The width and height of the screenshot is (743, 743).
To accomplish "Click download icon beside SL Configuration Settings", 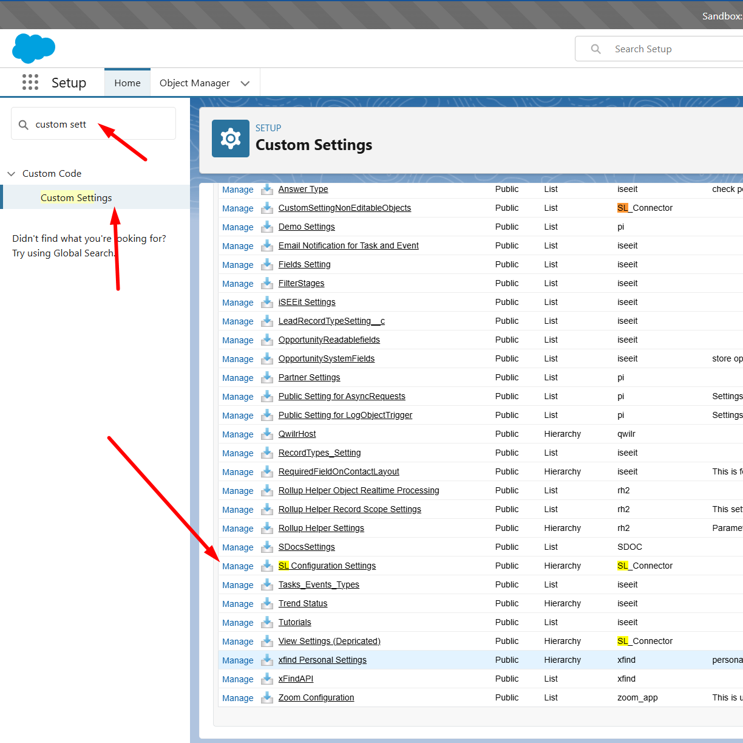I will coord(267,566).
